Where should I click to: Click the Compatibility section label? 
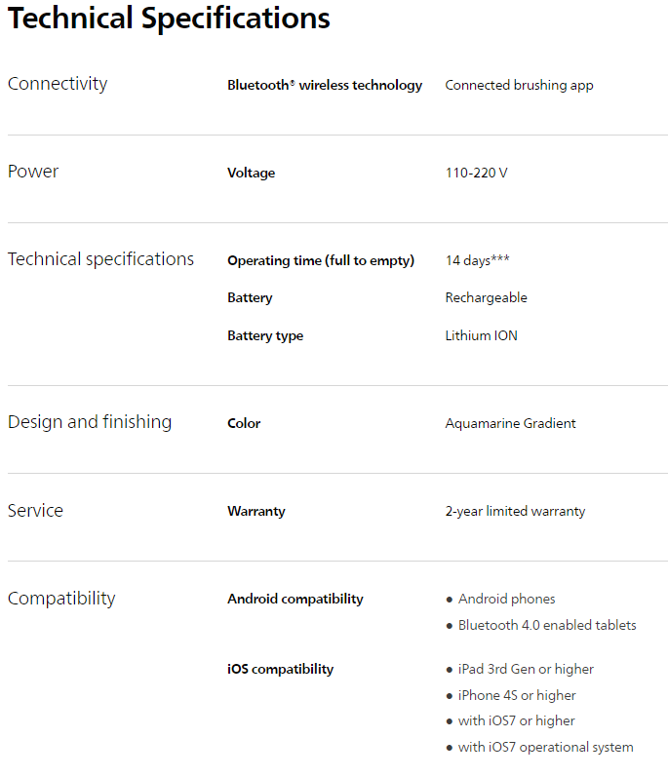[61, 599]
